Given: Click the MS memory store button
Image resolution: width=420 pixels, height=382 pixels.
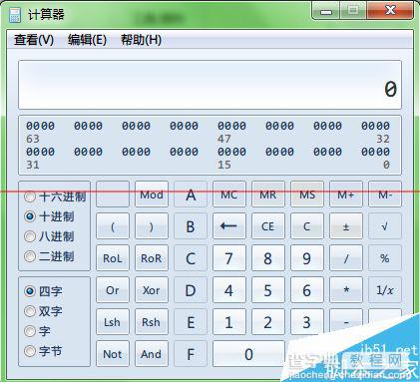Looking at the screenshot, I should point(307,194).
